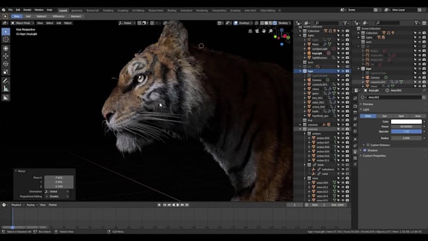Toggle eye visibility for ember.006 row
The image size is (428, 241).
pyautogui.click(x=343, y=138)
